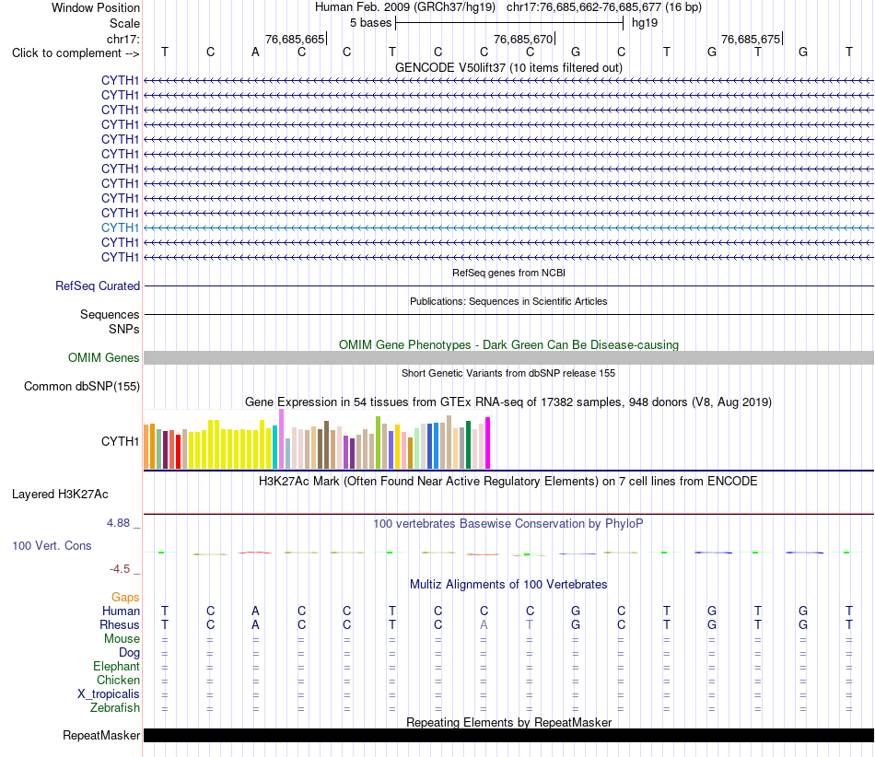
Task: Click the orange 'Gaps' label
Action: pyautogui.click(x=125, y=598)
